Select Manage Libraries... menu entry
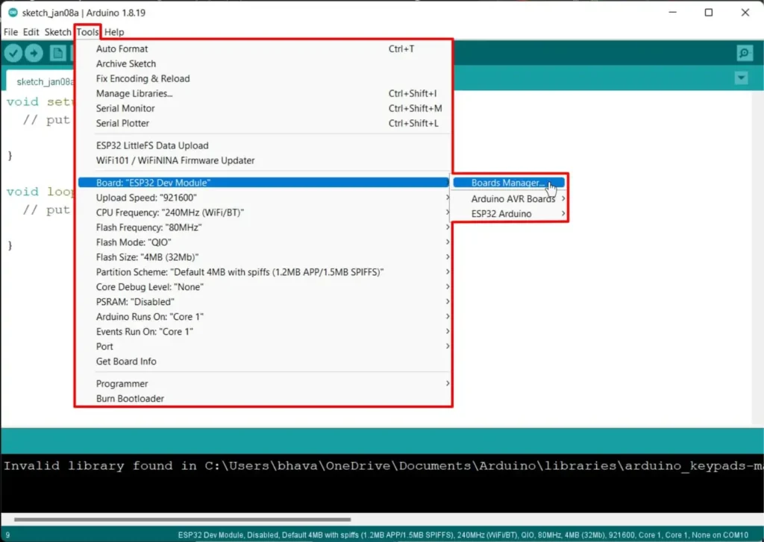This screenshot has height=542, width=764. tap(134, 94)
